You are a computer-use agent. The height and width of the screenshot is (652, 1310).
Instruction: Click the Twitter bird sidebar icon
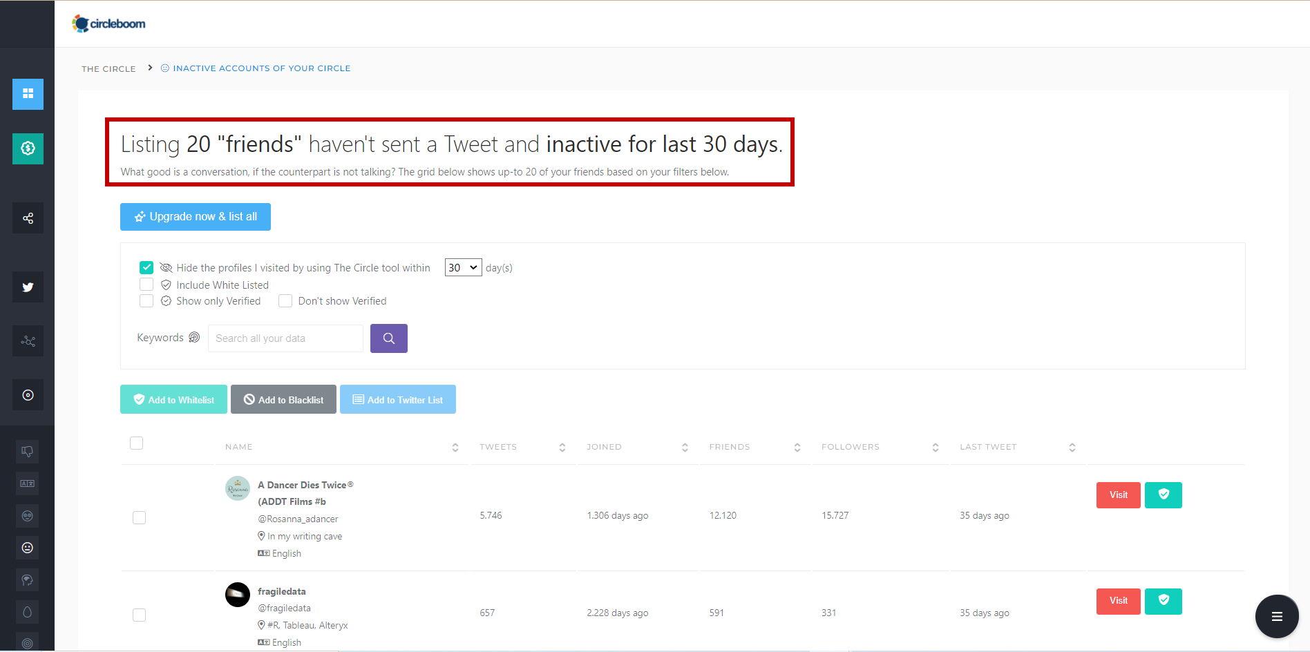28,287
